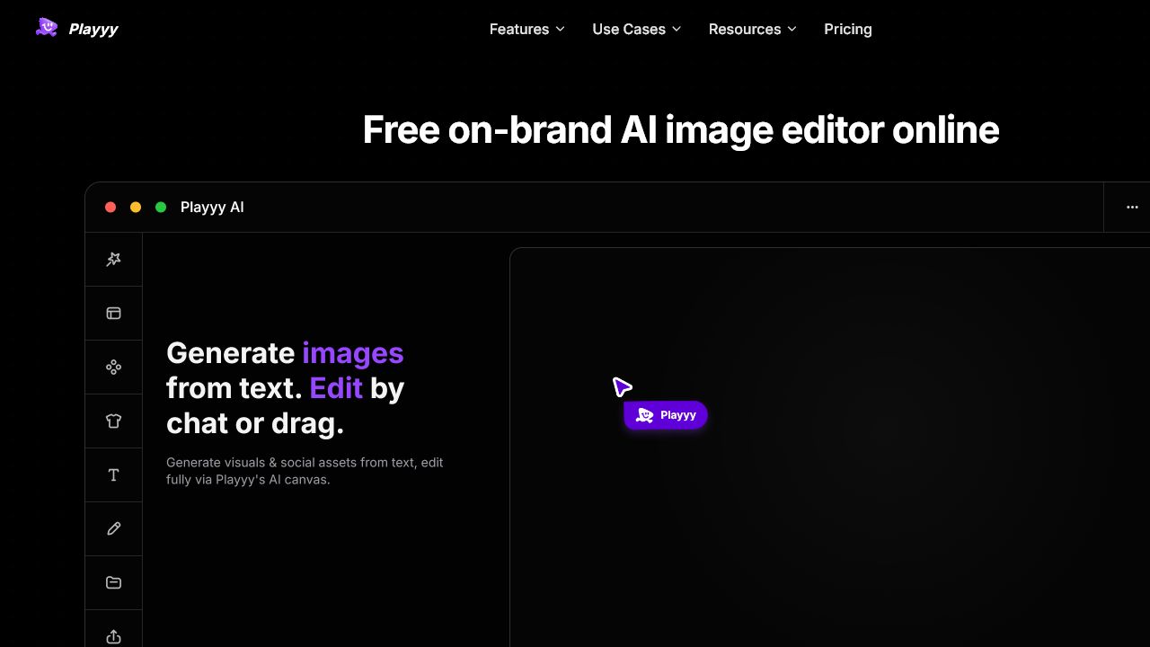Click the "Generate visuals & social assets" description
Screen dimensions: 1150x647
point(305,471)
